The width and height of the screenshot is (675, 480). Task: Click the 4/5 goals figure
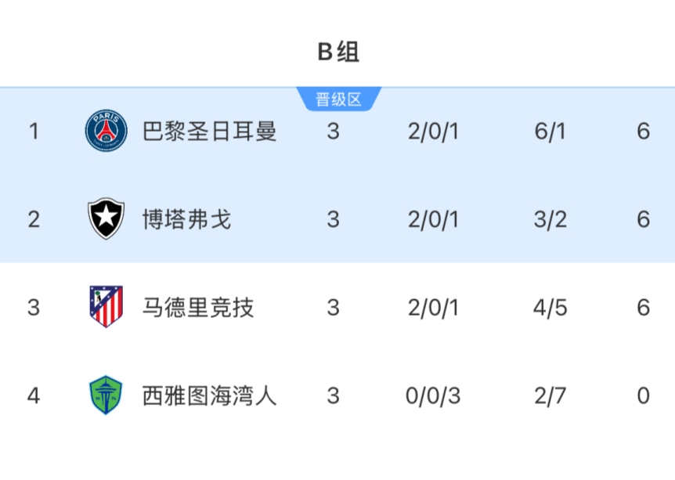point(550,307)
